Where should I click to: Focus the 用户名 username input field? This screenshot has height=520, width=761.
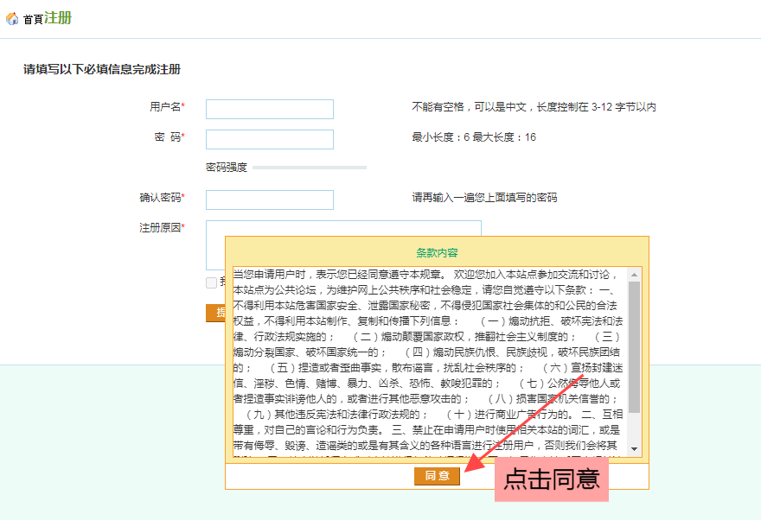click(x=269, y=109)
